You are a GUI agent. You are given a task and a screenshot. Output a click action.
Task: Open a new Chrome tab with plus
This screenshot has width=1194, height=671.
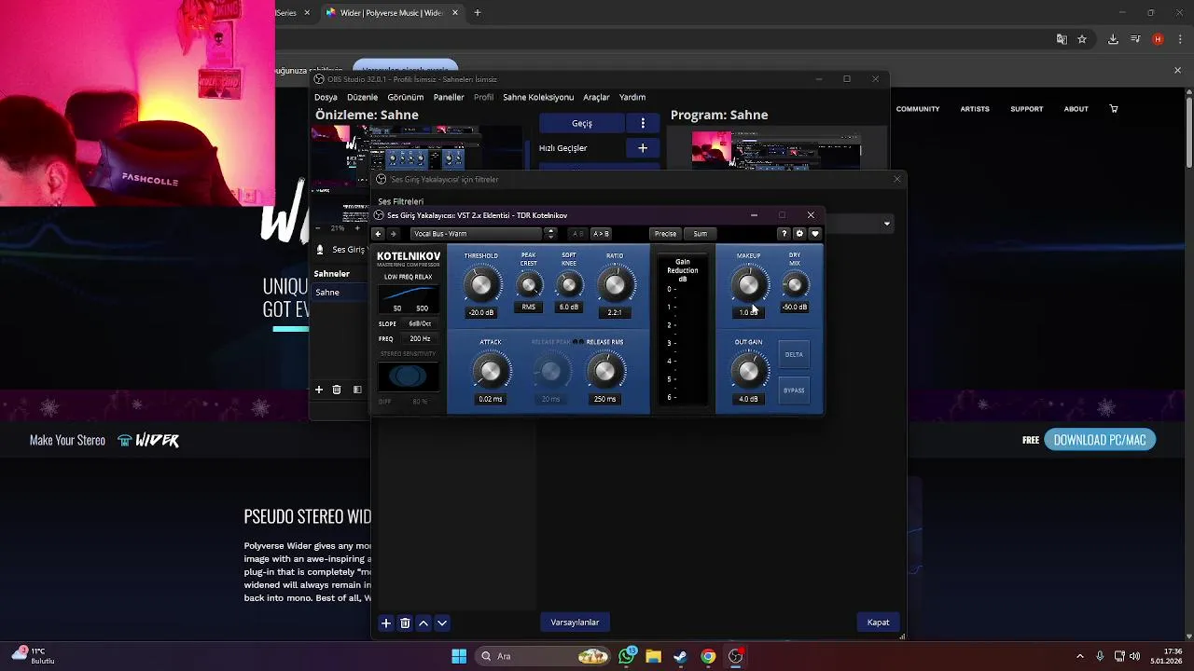[478, 13]
